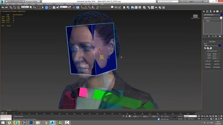Screen dimensions: 223x125
Task: Open the Rendered Frame Window
Action: [152, 7]
